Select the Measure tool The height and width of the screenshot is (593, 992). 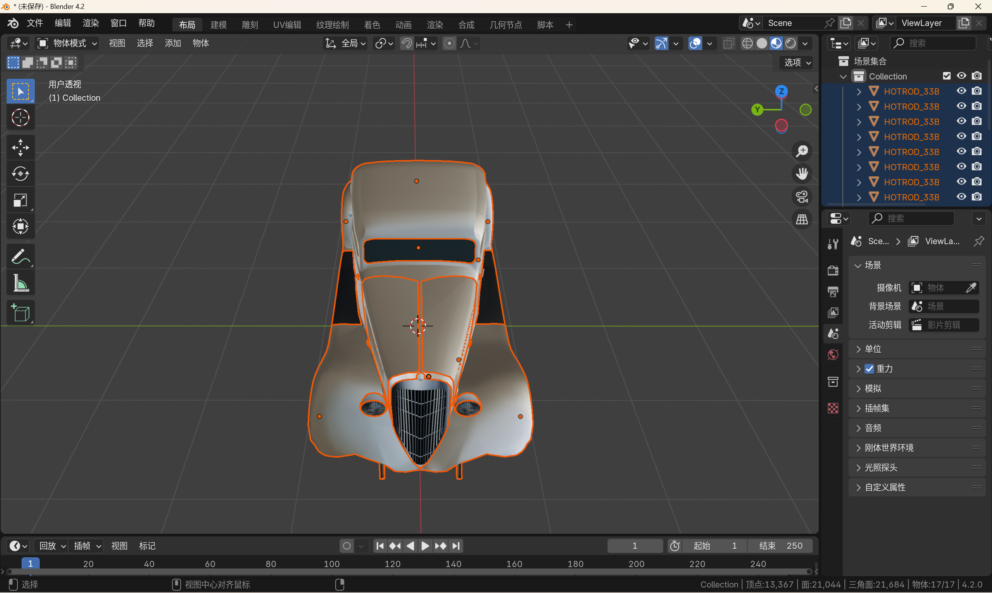(x=20, y=283)
